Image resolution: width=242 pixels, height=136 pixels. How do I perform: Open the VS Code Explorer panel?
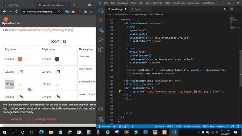101,11
